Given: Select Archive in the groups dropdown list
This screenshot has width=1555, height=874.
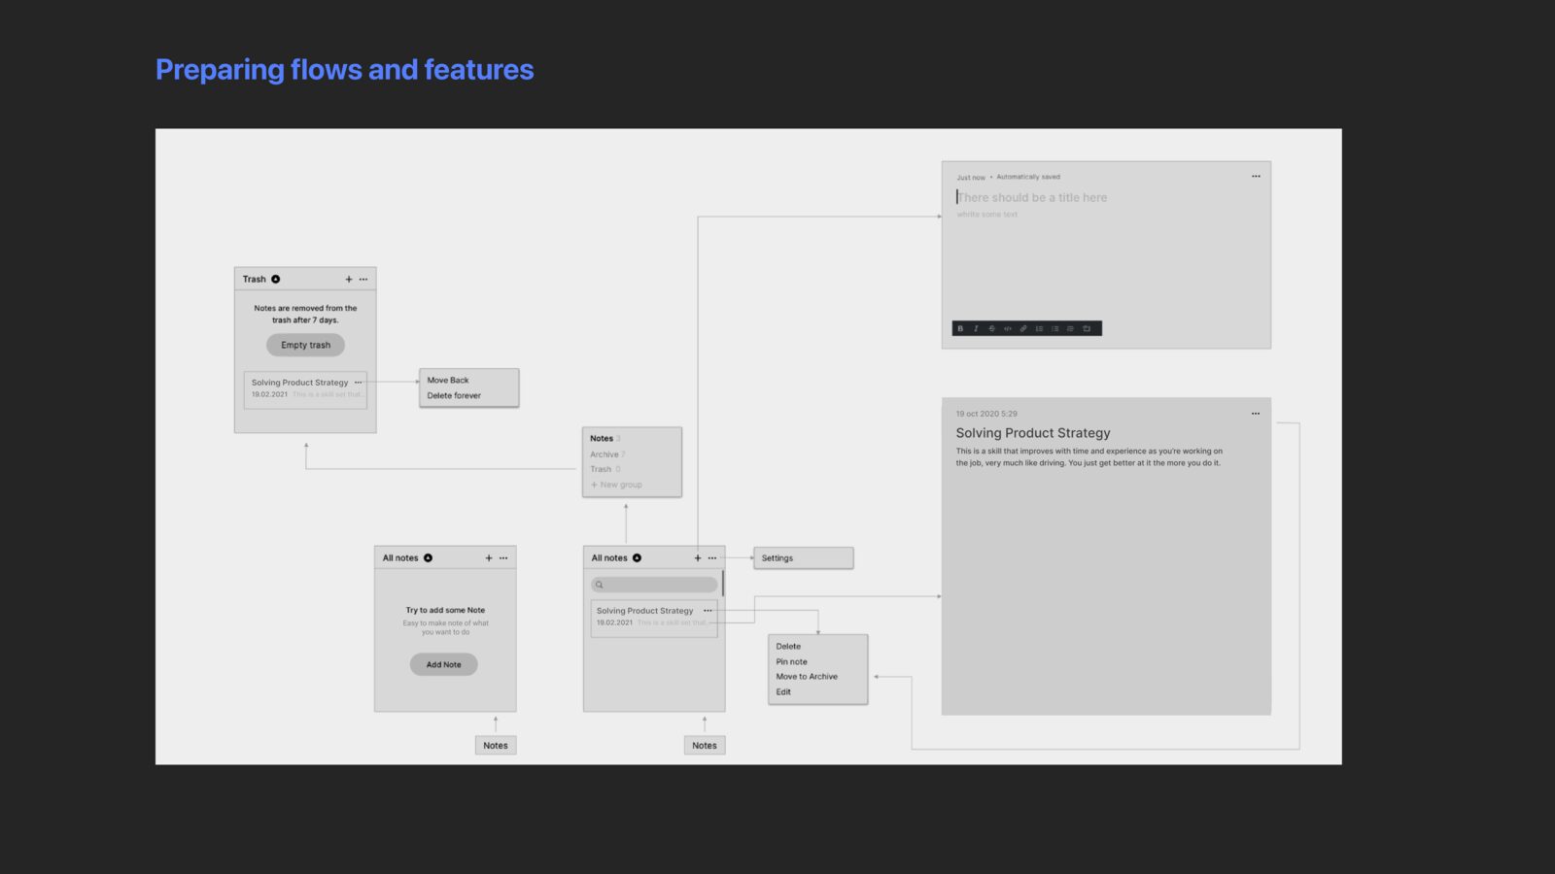Looking at the screenshot, I should [x=605, y=454].
